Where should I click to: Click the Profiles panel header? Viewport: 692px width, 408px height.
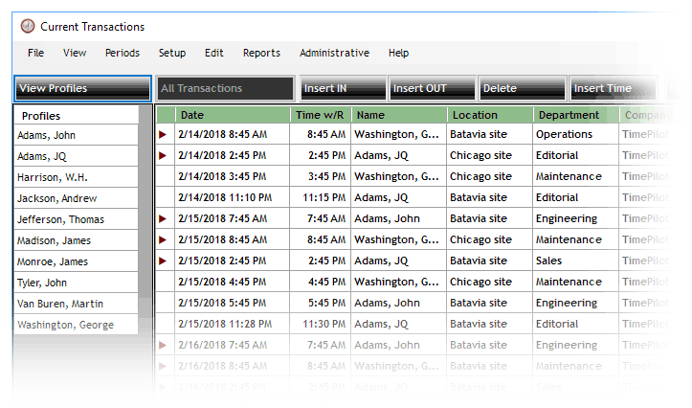pyautogui.click(x=76, y=116)
